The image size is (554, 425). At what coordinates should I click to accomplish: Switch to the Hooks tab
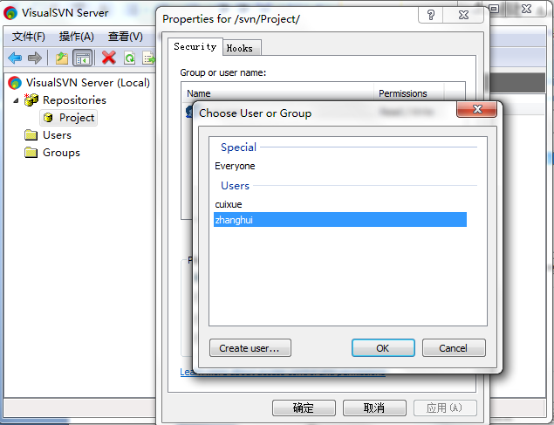[x=240, y=48]
